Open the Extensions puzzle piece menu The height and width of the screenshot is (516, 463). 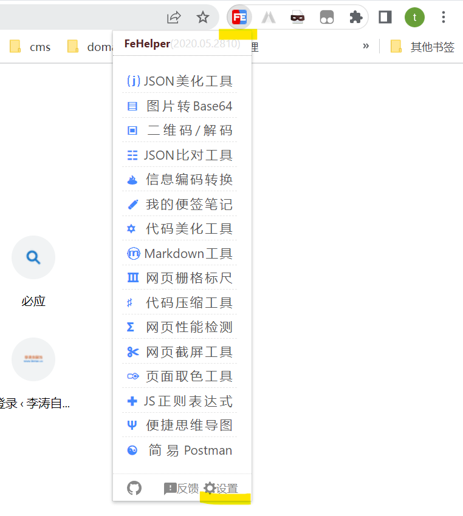355,17
